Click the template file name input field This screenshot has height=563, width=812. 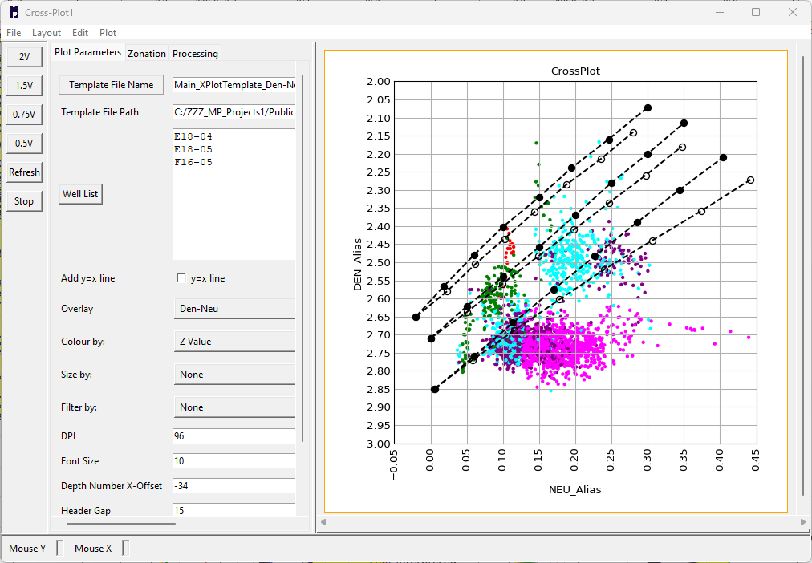234,85
